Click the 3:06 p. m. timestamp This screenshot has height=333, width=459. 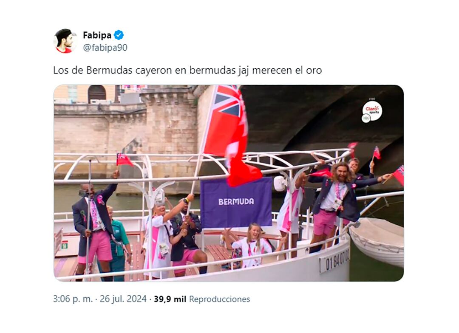73,299
